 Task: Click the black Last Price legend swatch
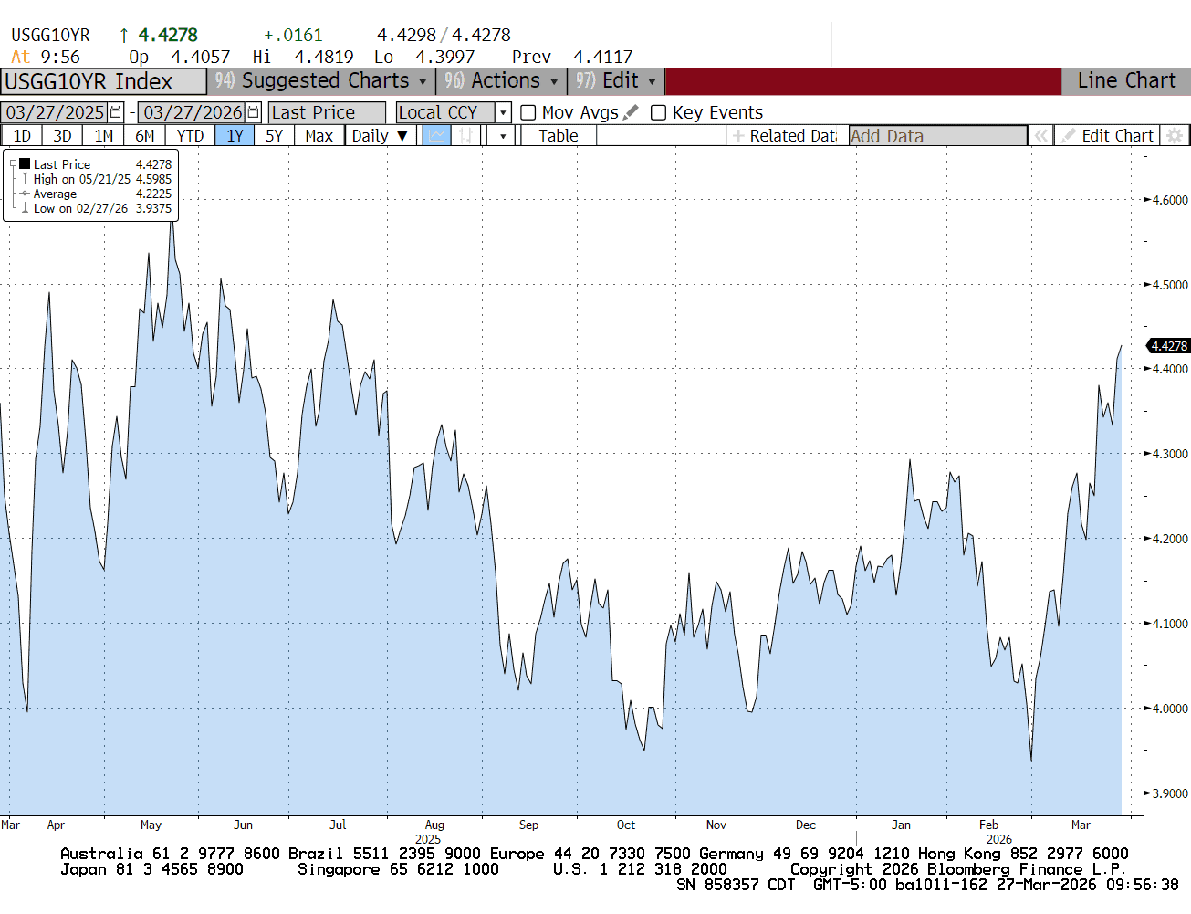[25, 164]
